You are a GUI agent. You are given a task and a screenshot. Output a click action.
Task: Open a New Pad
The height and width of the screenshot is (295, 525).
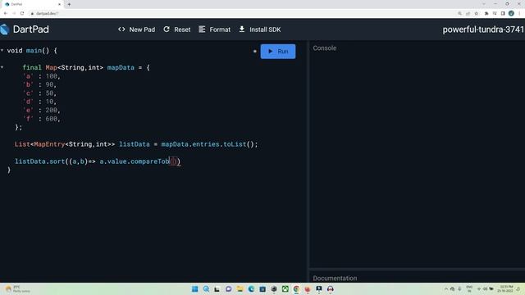pyautogui.click(x=136, y=29)
